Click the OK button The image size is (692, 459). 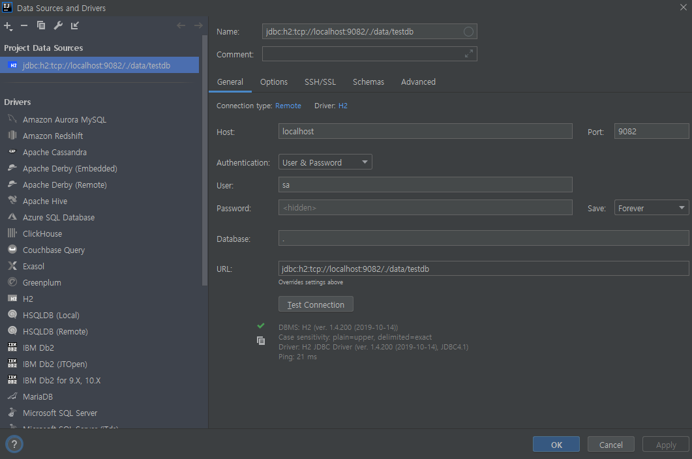coord(556,445)
